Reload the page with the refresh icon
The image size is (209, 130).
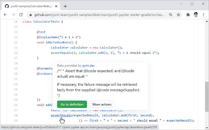pos(21,15)
